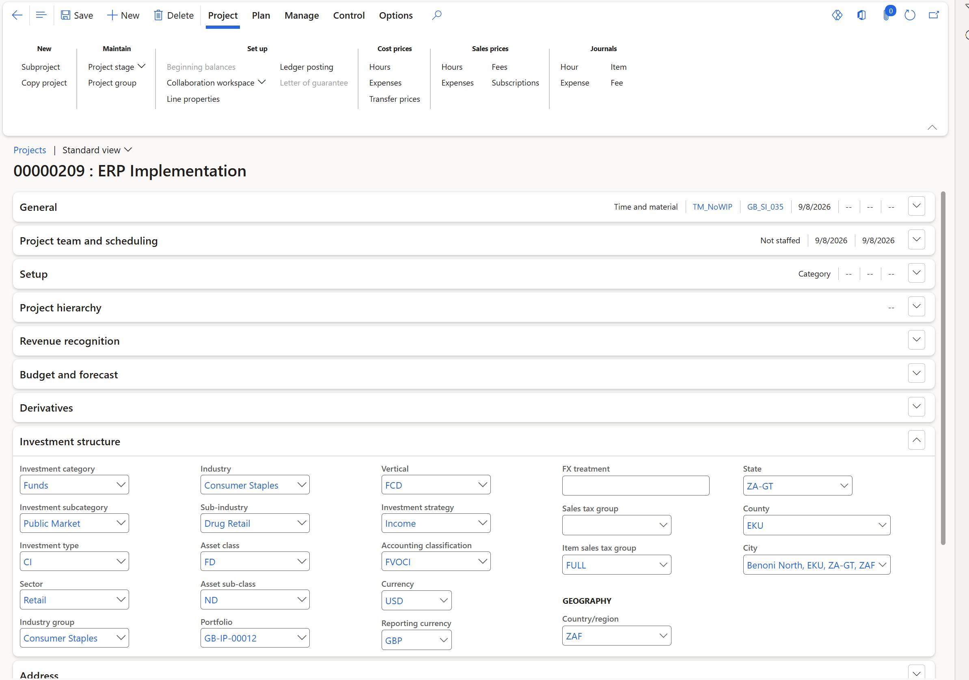Open the search magnifier in action bar
Screen dimensions: 969x680
[x=437, y=15]
